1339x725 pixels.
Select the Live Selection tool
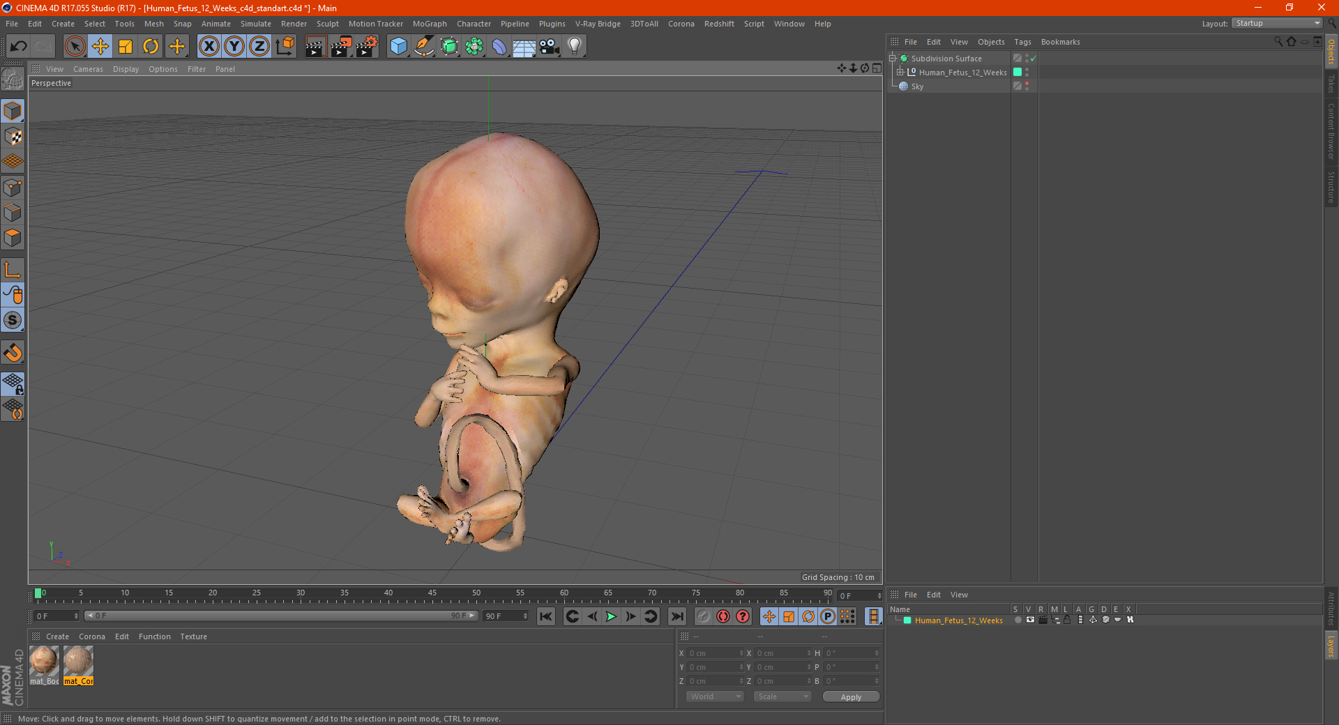coord(75,47)
